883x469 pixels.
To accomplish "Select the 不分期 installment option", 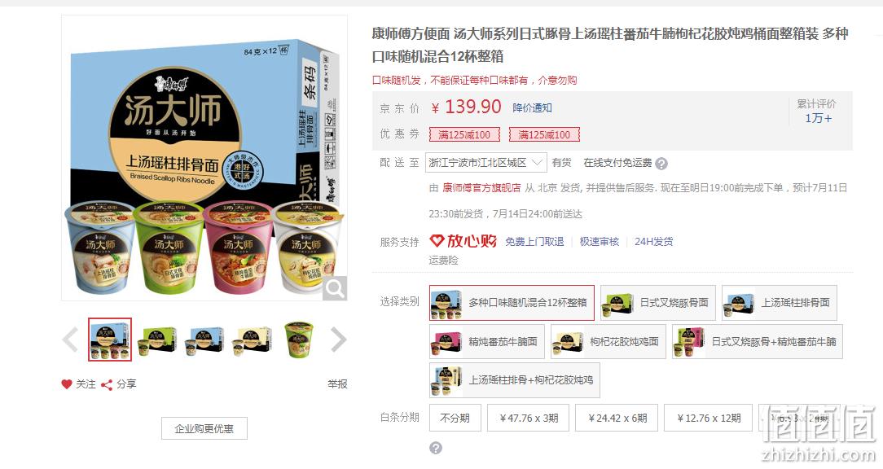I will [455, 419].
